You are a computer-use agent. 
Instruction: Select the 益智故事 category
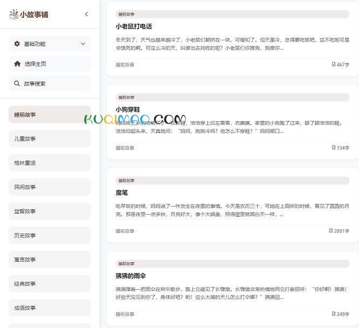50,211
